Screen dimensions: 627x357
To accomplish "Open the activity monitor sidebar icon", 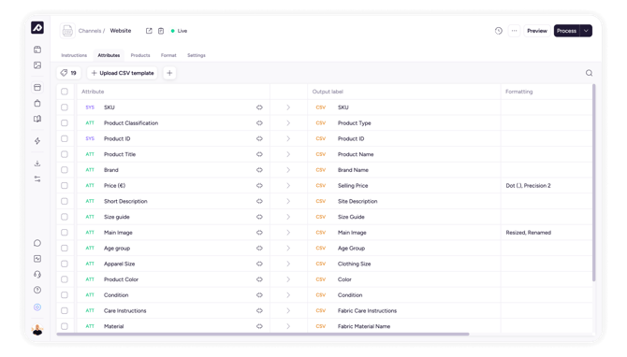I will [37, 259].
